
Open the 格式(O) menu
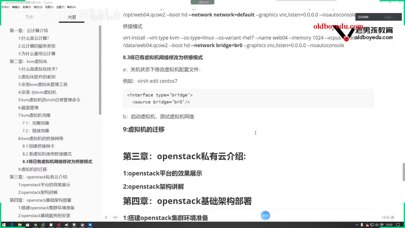click(x=38, y=7)
